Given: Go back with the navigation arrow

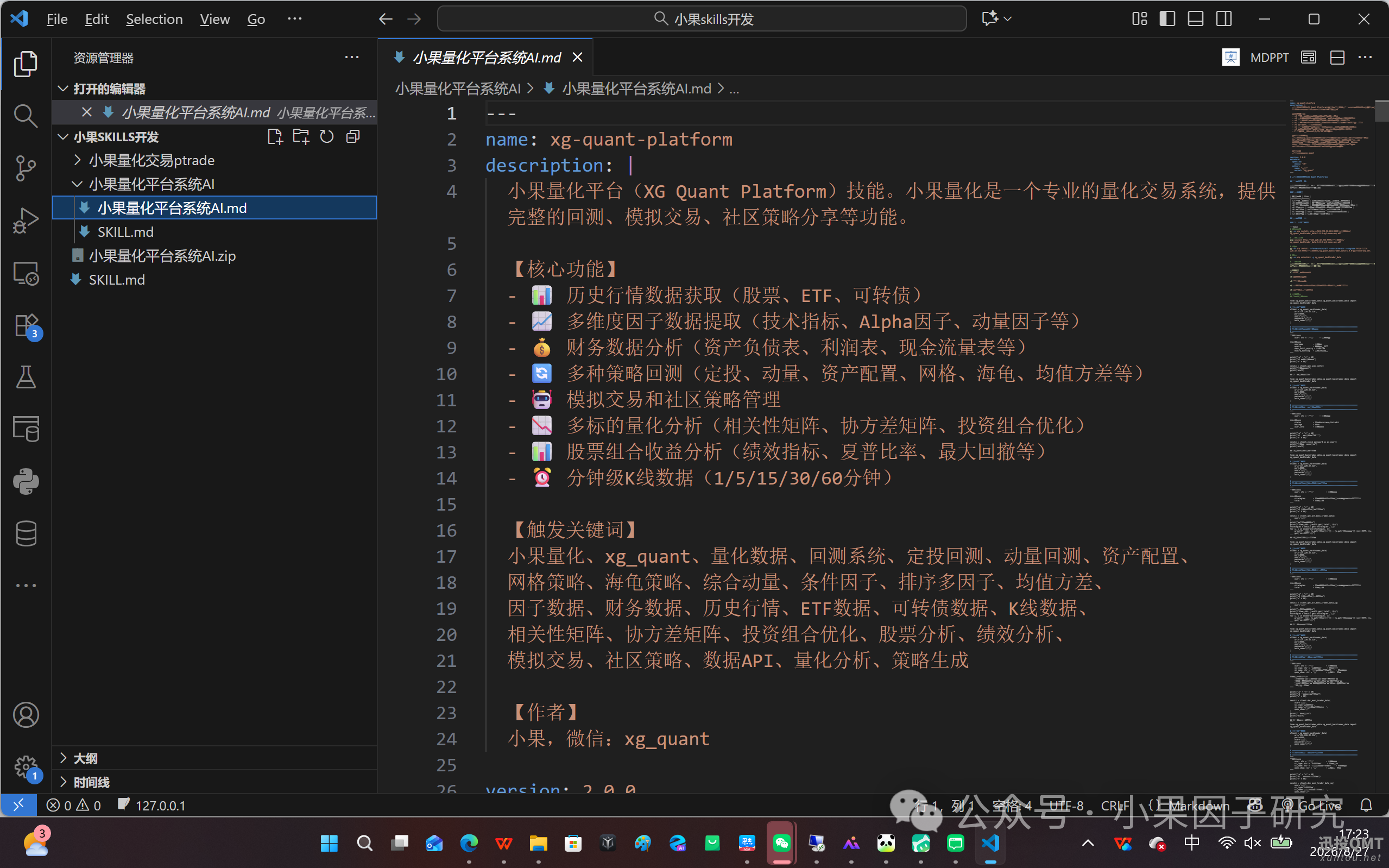Looking at the screenshot, I should 386,19.
